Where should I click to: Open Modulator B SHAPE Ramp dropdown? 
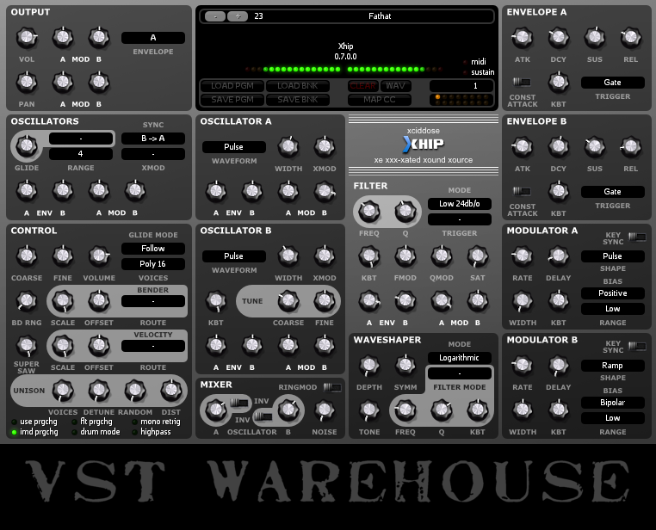(x=612, y=366)
